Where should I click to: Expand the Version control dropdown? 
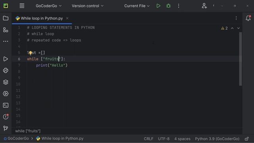click(87, 6)
